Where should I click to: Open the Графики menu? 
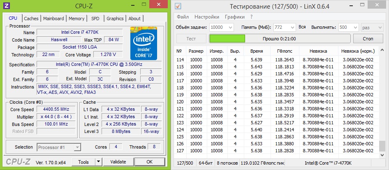[x=235, y=17]
